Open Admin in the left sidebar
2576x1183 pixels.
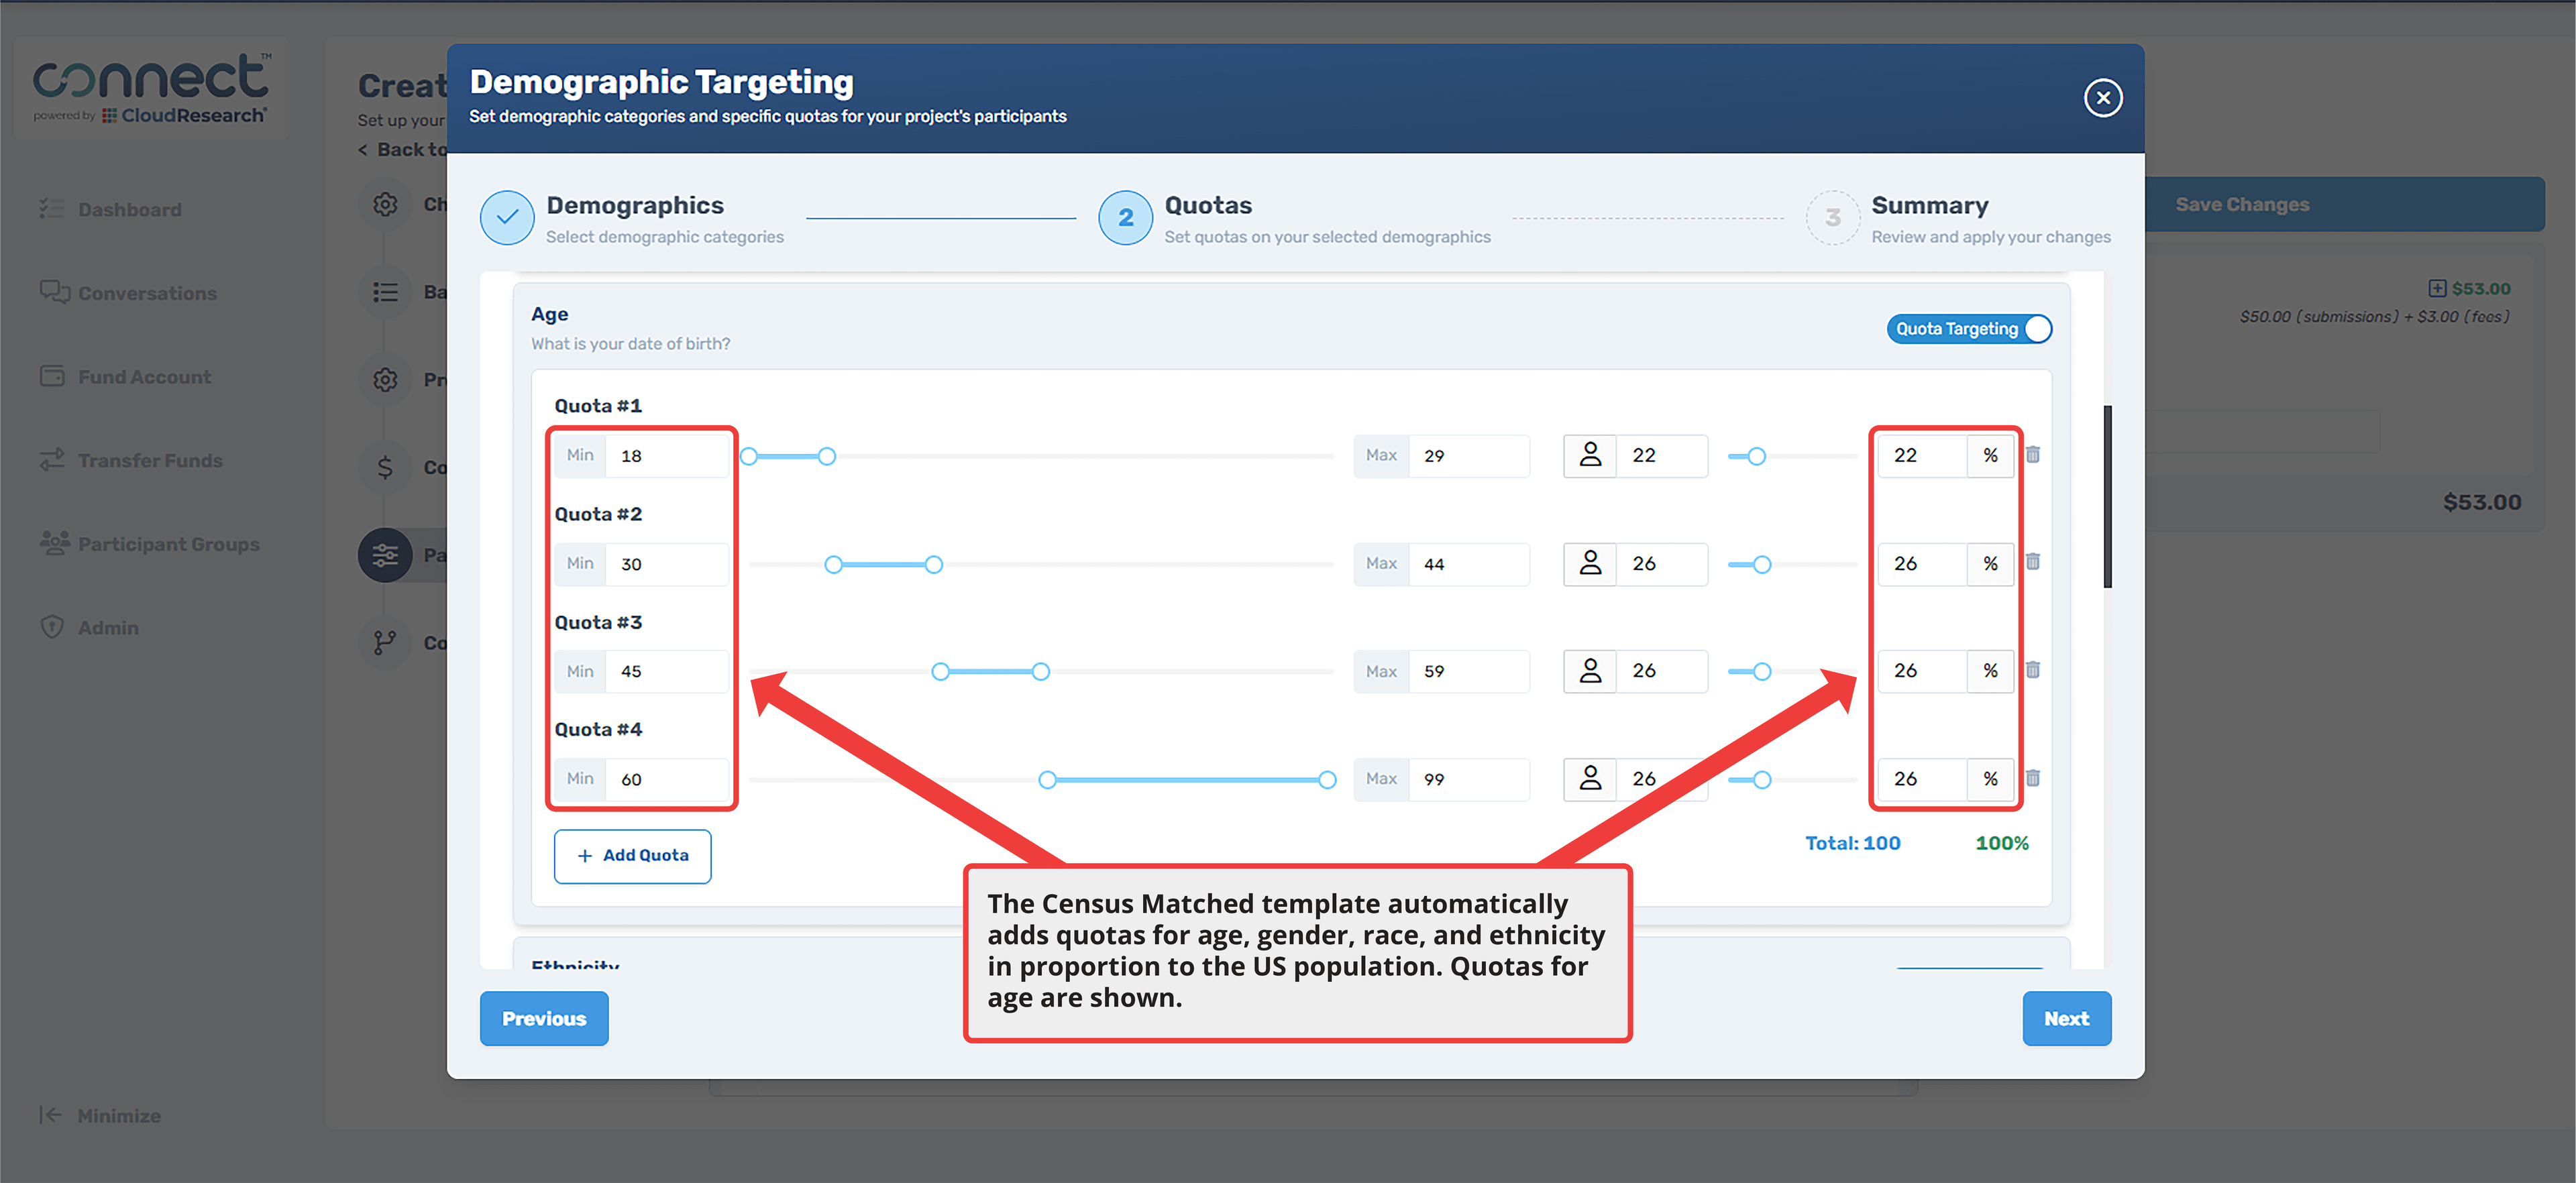[x=89, y=628]
